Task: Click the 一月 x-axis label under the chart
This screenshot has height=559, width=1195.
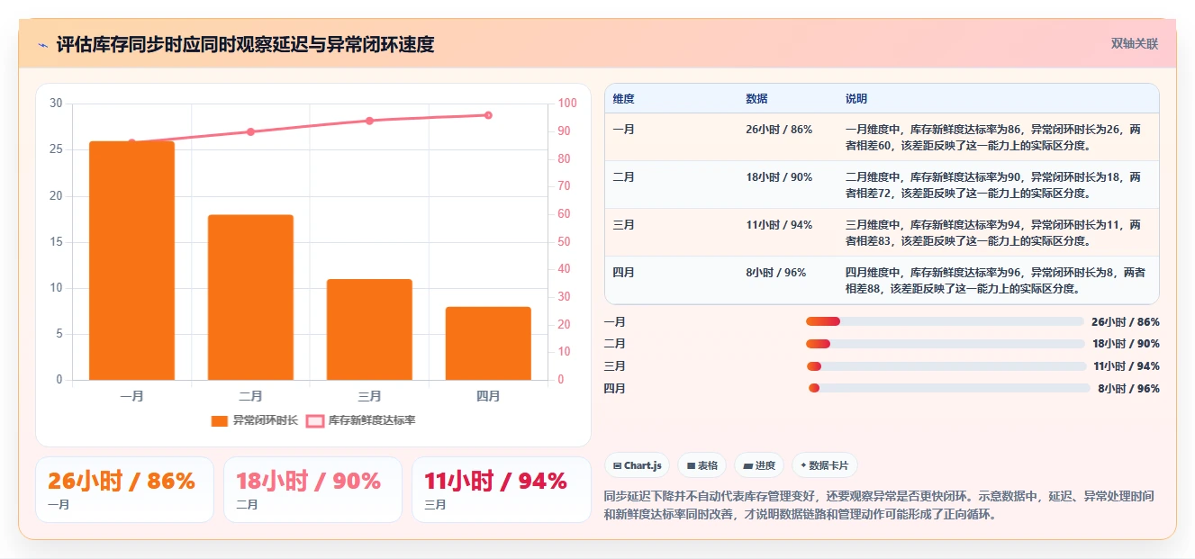Action: tap(131, 396)
